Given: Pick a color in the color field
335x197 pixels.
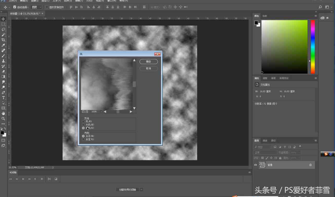Looking at the screenshot, I should 284,47.
